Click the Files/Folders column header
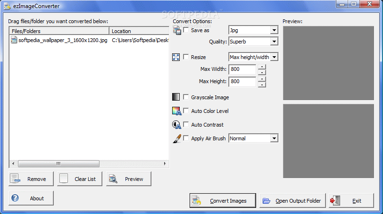The image size is (383, 214). tap(59, 31)
